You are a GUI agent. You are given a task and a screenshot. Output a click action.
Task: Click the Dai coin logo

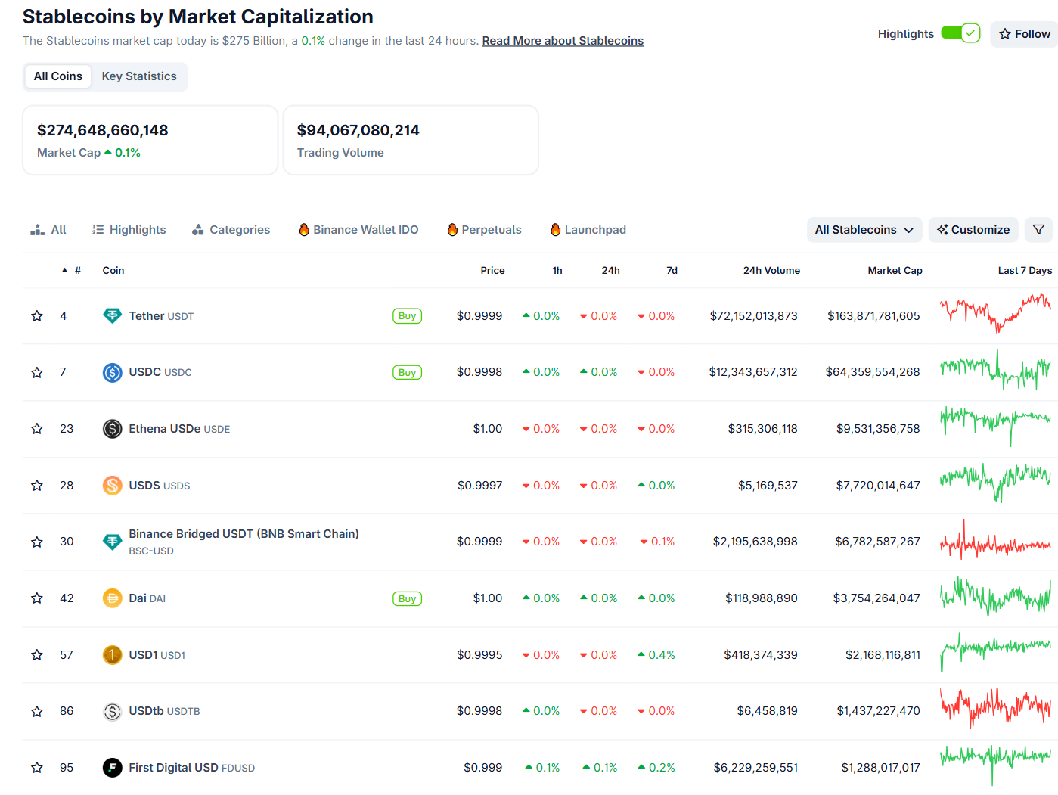tap(112, 598)
